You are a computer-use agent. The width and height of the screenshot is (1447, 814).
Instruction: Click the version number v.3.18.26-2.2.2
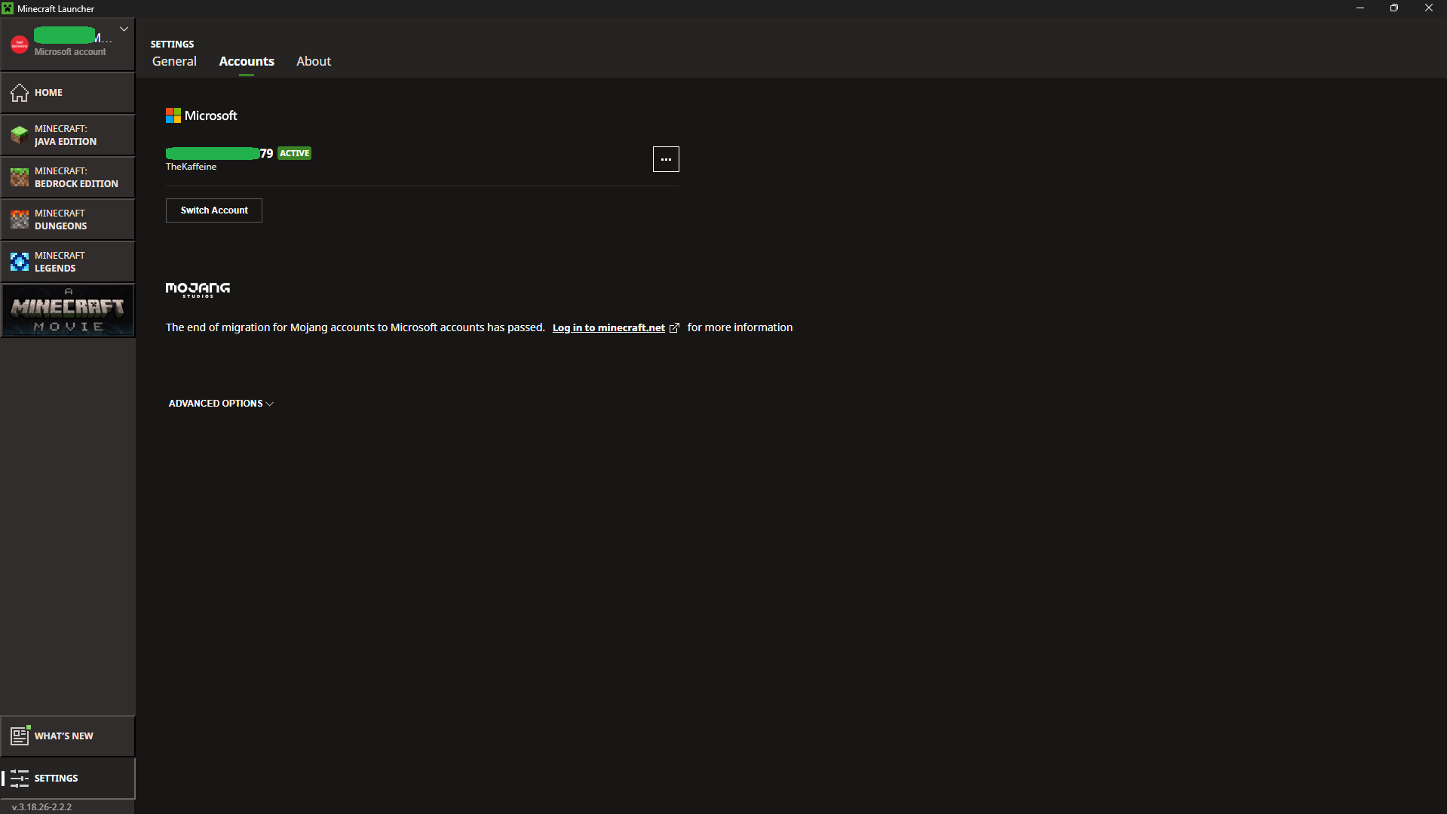(x=42, y=806)
